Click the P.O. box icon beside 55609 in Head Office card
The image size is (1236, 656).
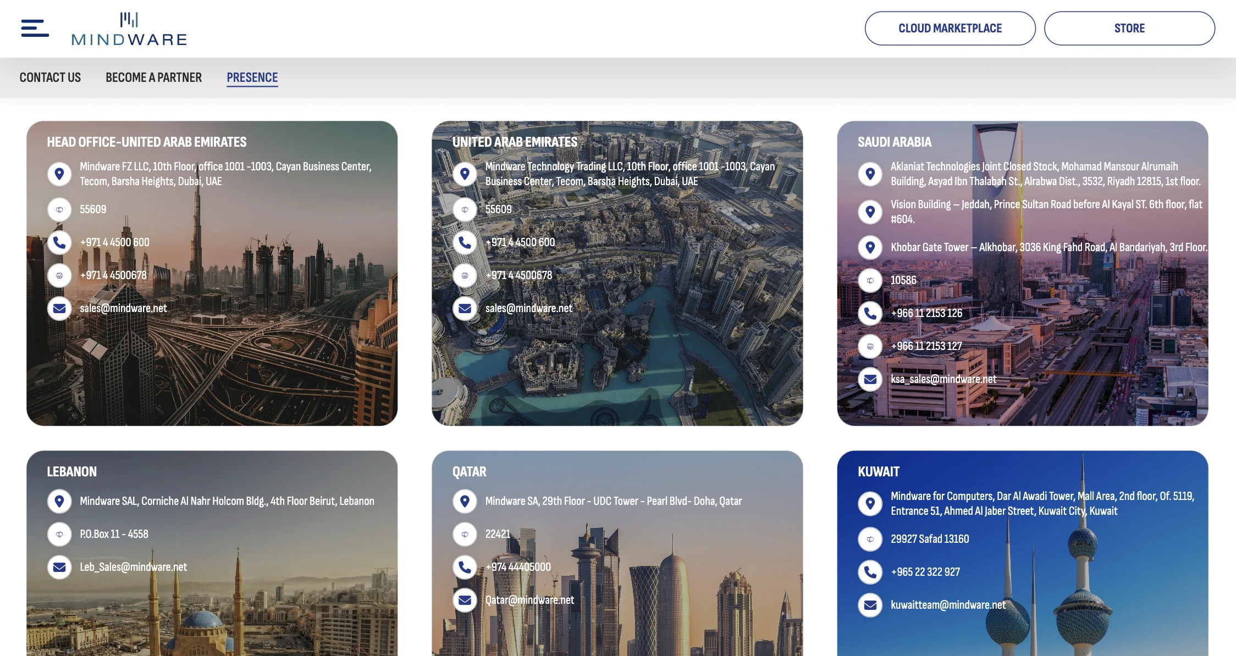tap(59, 209)
